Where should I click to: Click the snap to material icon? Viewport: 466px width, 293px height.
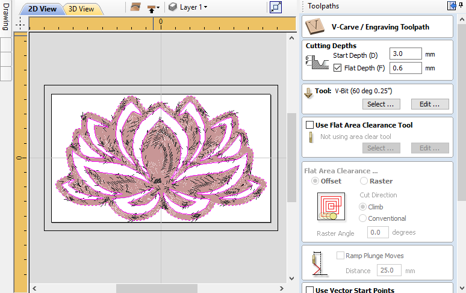click(151, 8)
